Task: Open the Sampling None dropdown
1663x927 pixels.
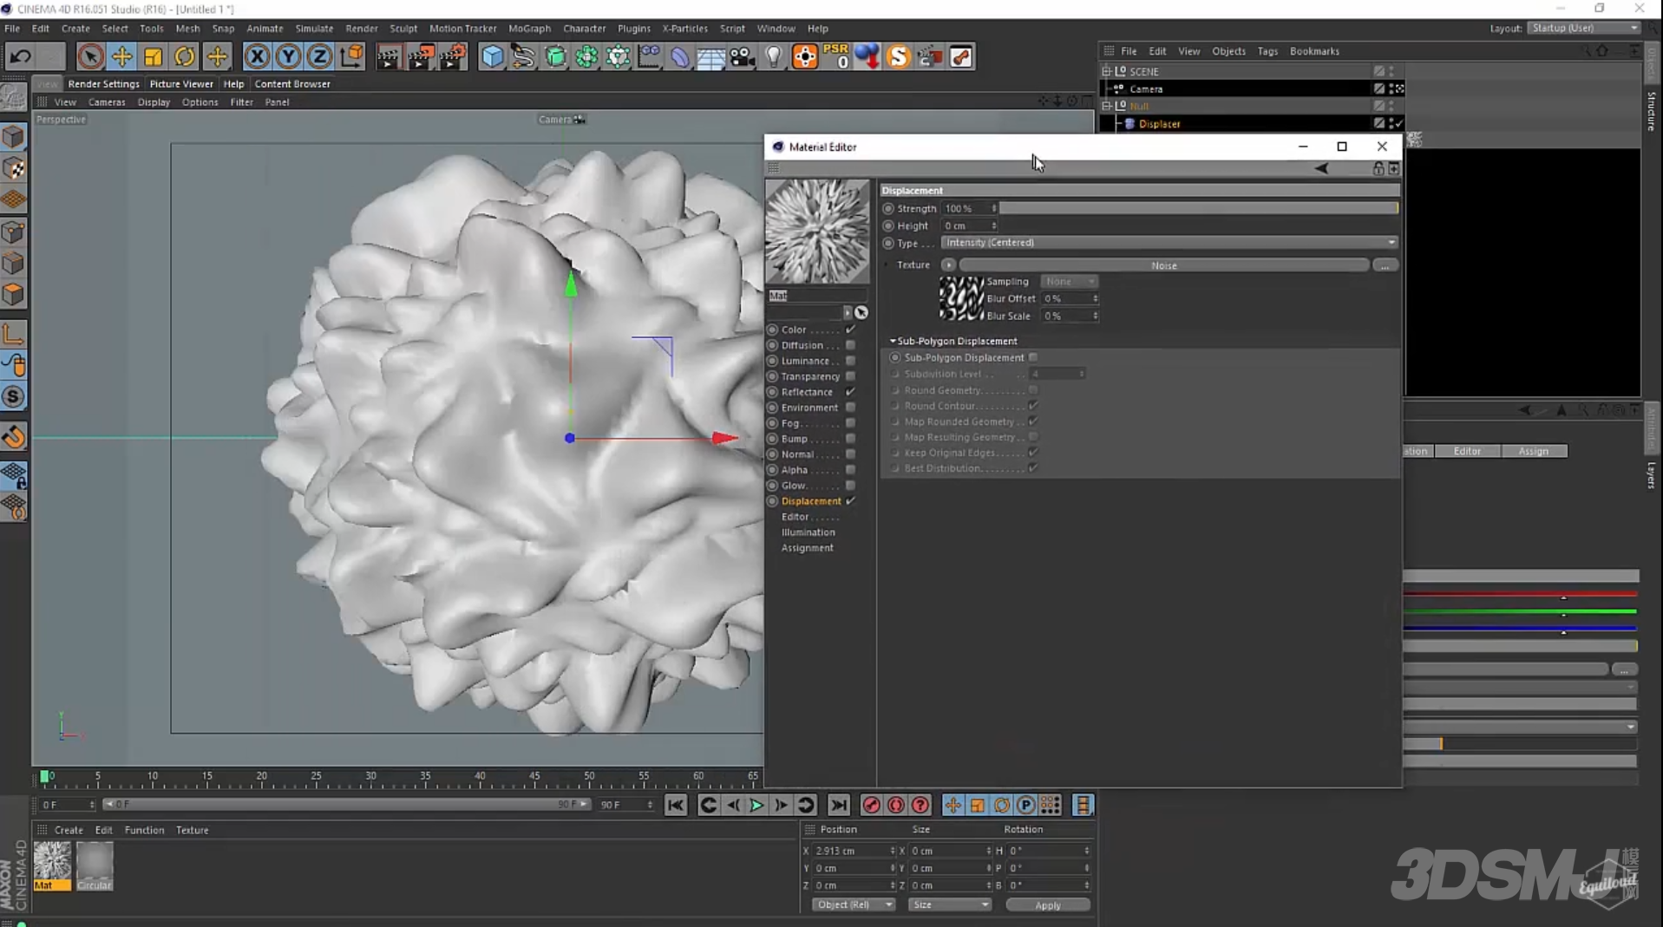Action: [x=1069, y=282]
